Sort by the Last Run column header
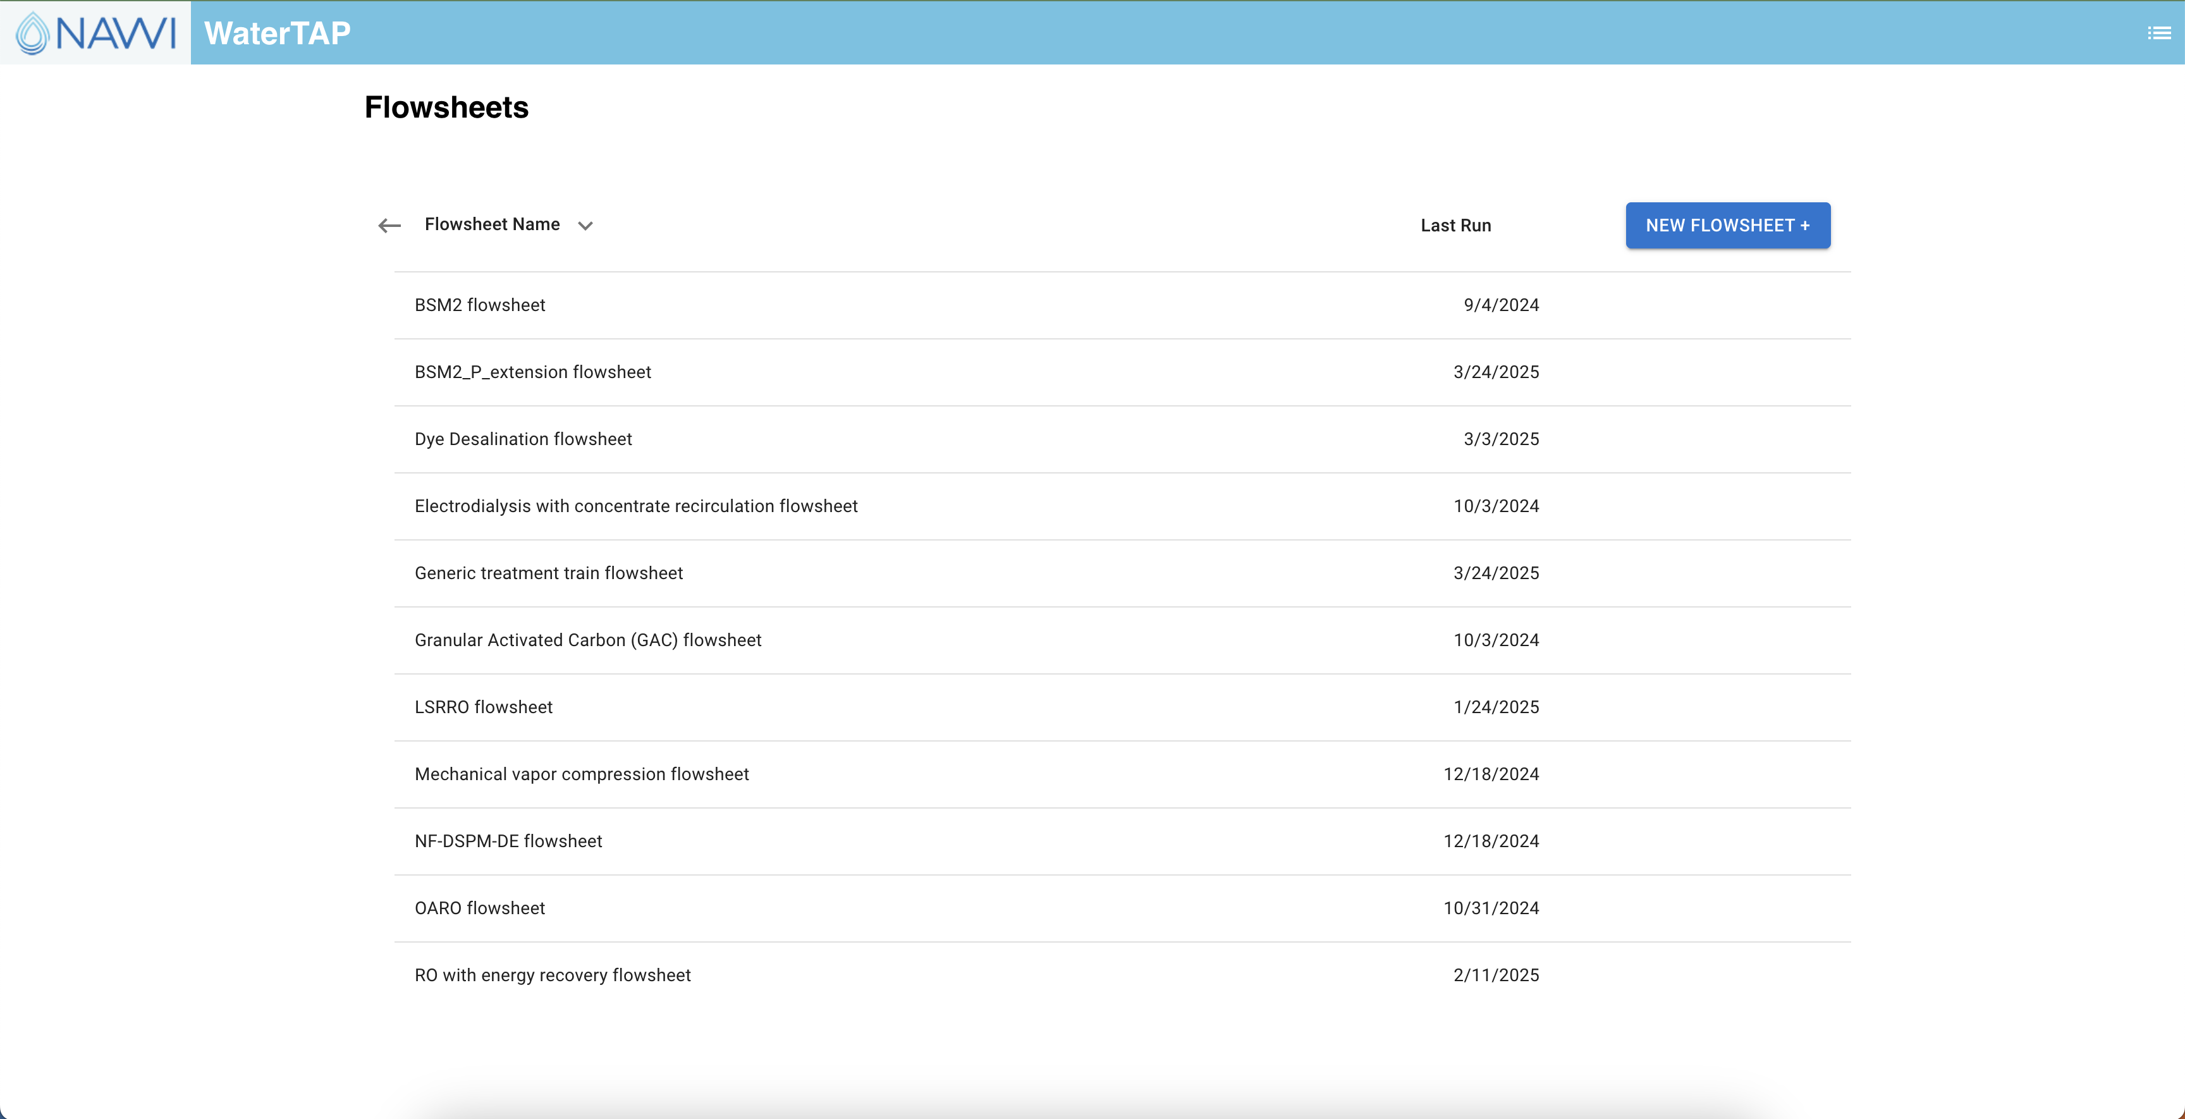 (1455, 226)
